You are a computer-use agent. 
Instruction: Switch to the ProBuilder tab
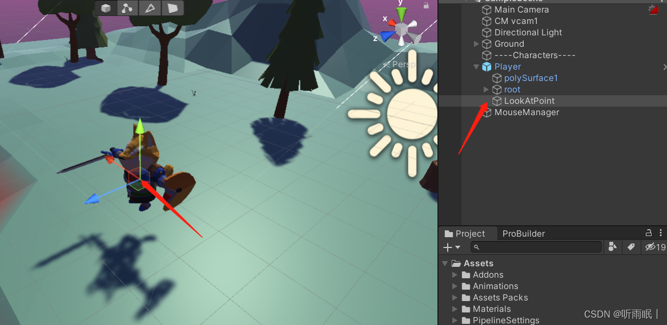(x=523, y=234)
